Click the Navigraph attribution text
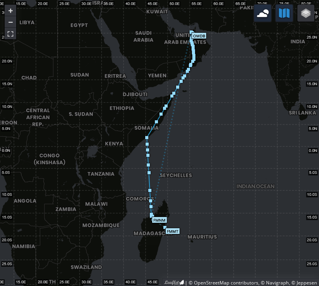 coord(275,283)
